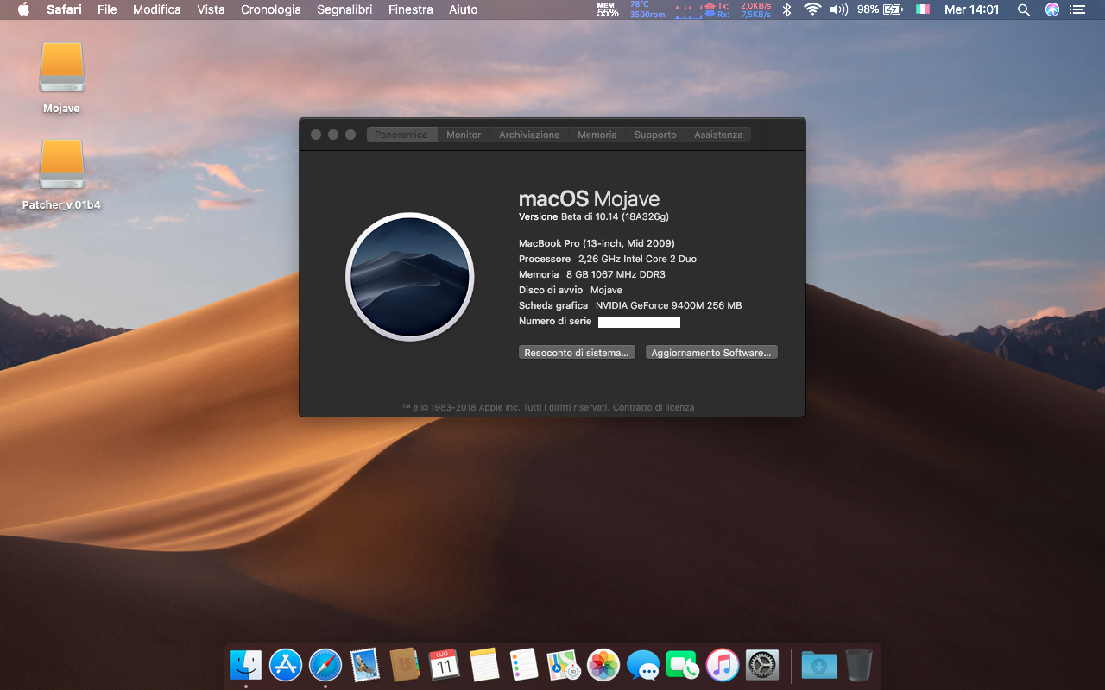The image size is (1105, 690).
Task: Switch to the Assistenza tab
Action: 718,135
